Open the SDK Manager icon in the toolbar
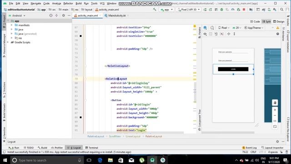 point(275,10)
